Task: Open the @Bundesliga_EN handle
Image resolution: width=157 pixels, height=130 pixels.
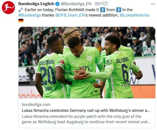Action: pos(76,4)
